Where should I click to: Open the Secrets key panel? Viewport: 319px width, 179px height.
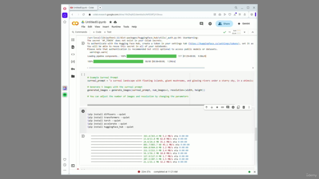point(73,69)
